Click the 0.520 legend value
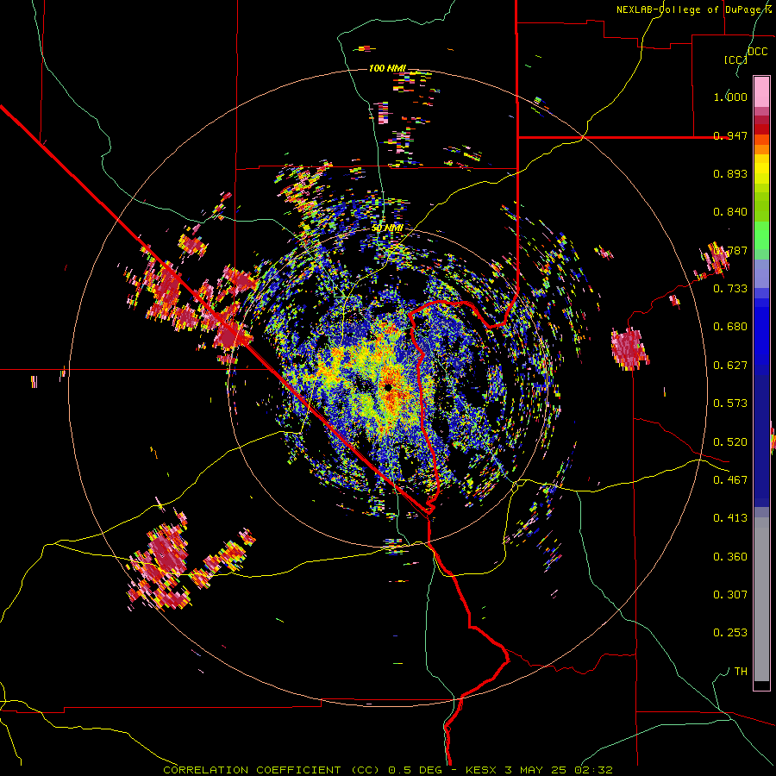 click(x=730, y=442)
